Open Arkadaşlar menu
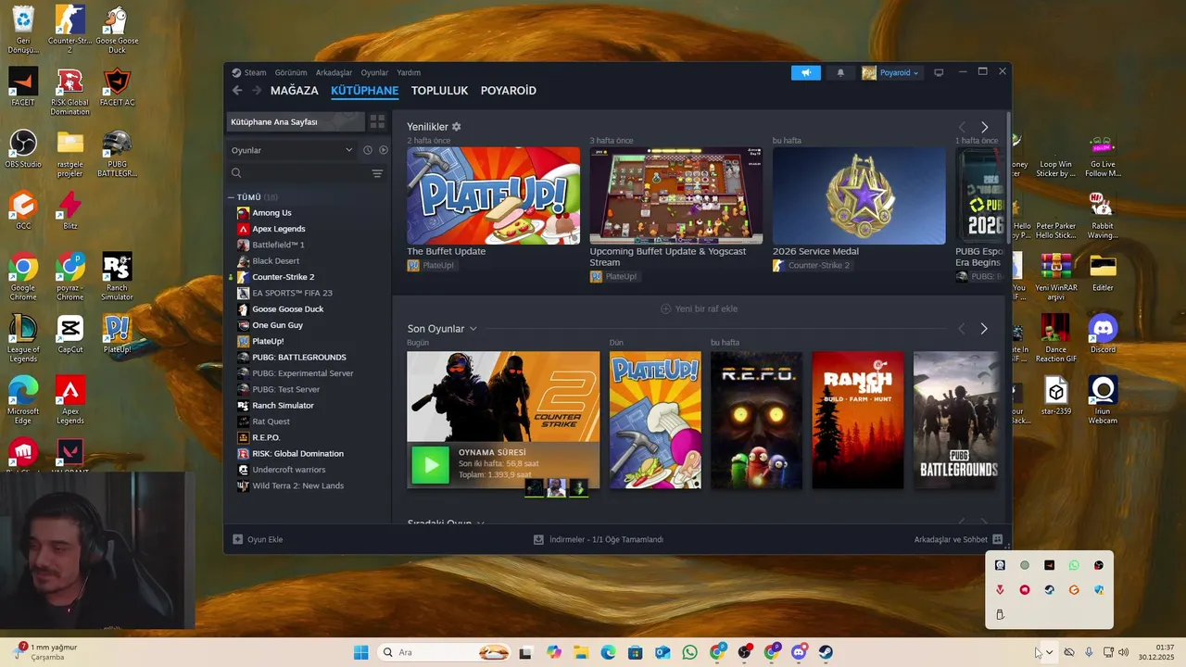The width and height of the screenshot is (1186, 667). [334, 72]
